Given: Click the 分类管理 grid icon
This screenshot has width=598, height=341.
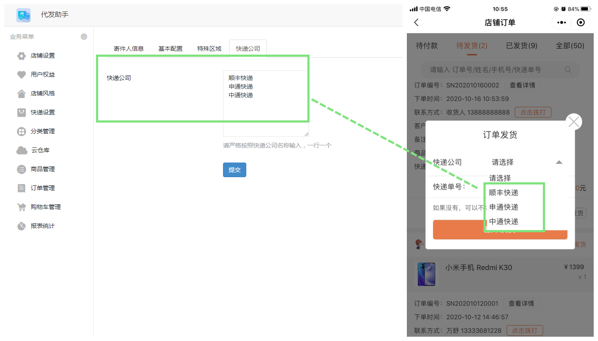Looking at the screenshot, I should coord(22,132).
